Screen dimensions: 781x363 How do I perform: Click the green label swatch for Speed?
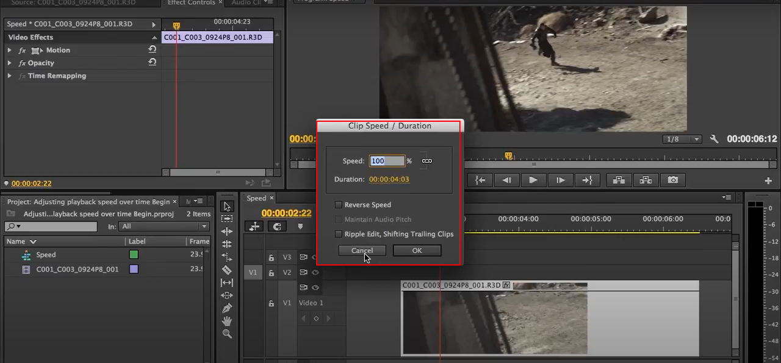pos(134,255)
